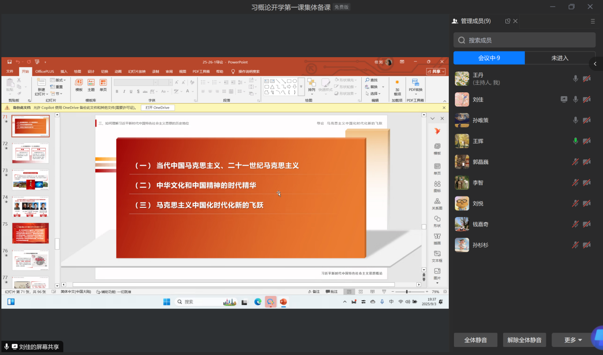
Task: Toggle 王辉's green microphone icon
Action: tap(575, 141)
